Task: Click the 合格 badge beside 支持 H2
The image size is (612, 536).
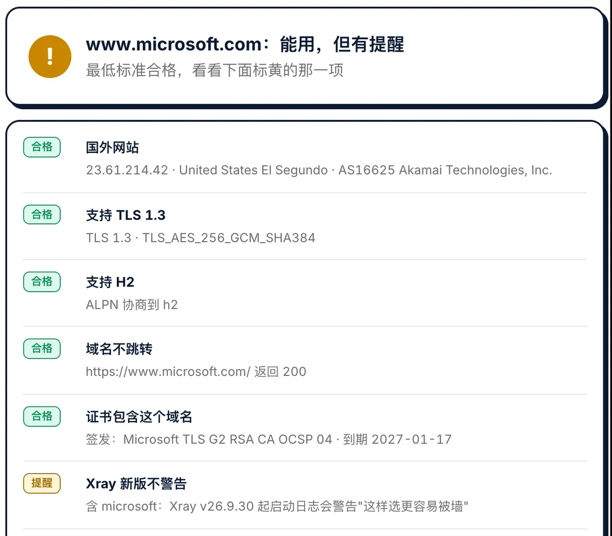Action: (x=42, y=281)
